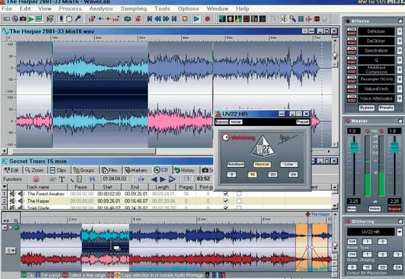
Task: Click the speaker icon on The Forest Awakes row
Action: click(20, 193)
